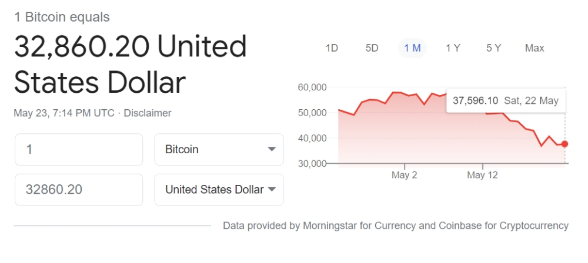588x263 pixels.
Task: Switch chart to 5D range
Action: (372, 48)
